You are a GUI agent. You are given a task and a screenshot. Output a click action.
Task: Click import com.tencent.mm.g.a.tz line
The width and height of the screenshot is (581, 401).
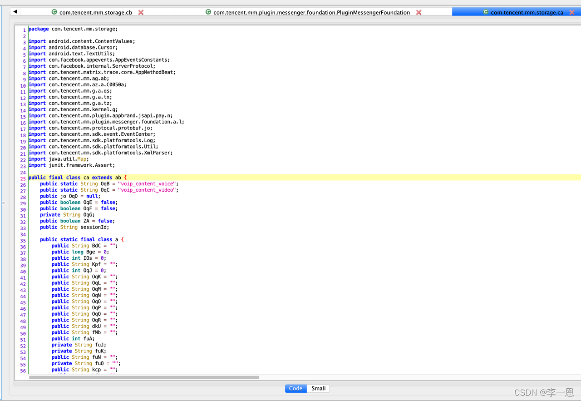click(70, 104)
